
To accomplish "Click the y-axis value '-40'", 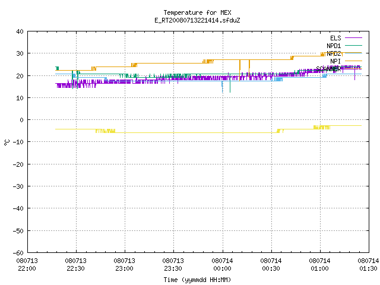I will point(18,208).
